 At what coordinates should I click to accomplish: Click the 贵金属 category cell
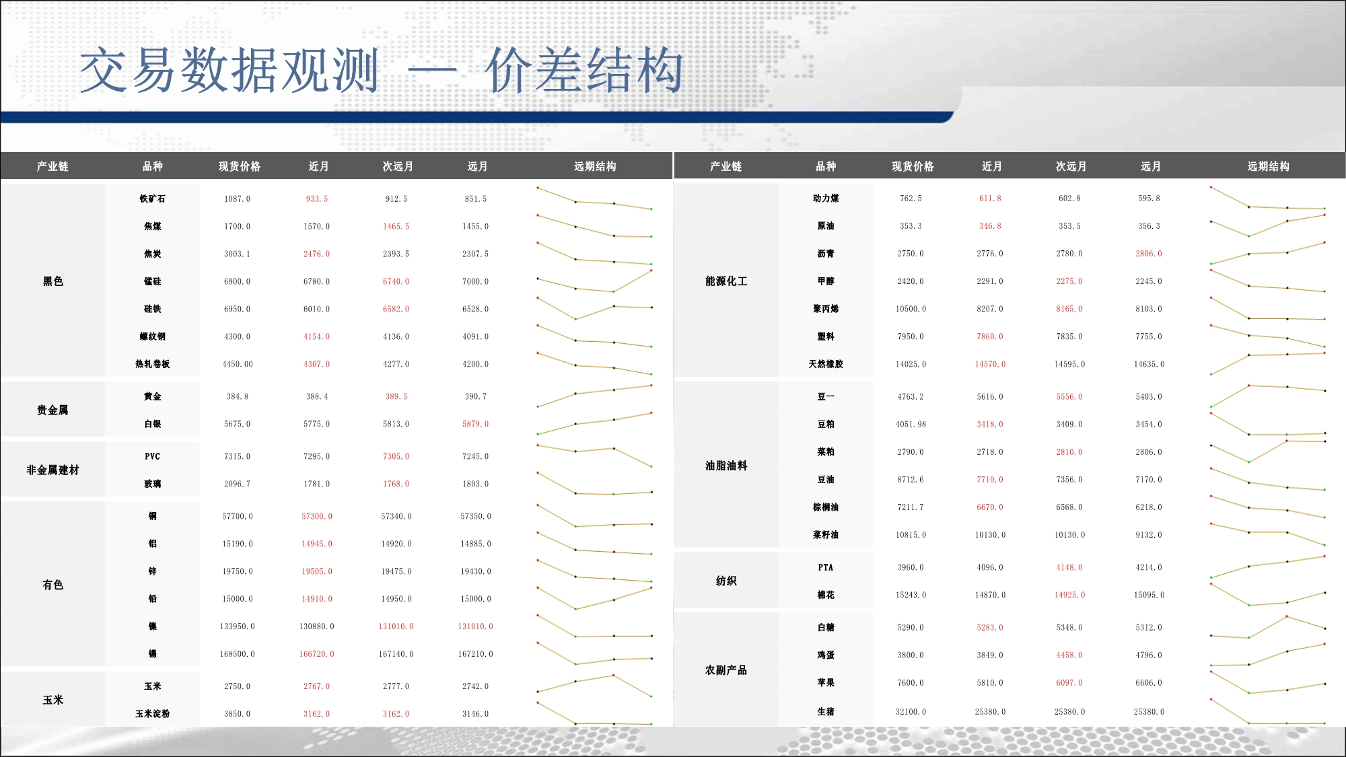(x=52, y=410)
